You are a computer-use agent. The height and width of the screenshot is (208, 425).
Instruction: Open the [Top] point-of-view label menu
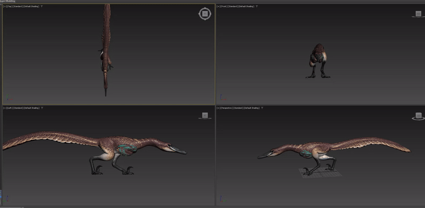coord(10,6)
